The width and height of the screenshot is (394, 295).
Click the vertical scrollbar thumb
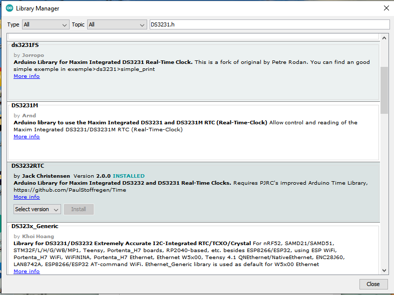tap(384, 90)
